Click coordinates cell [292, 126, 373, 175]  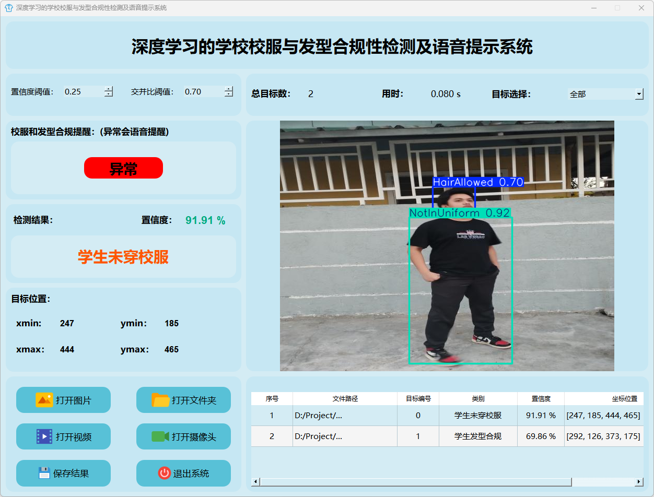point(604,436)
